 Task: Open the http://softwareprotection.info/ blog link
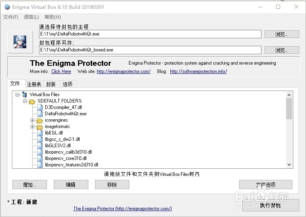click(198, 71)
